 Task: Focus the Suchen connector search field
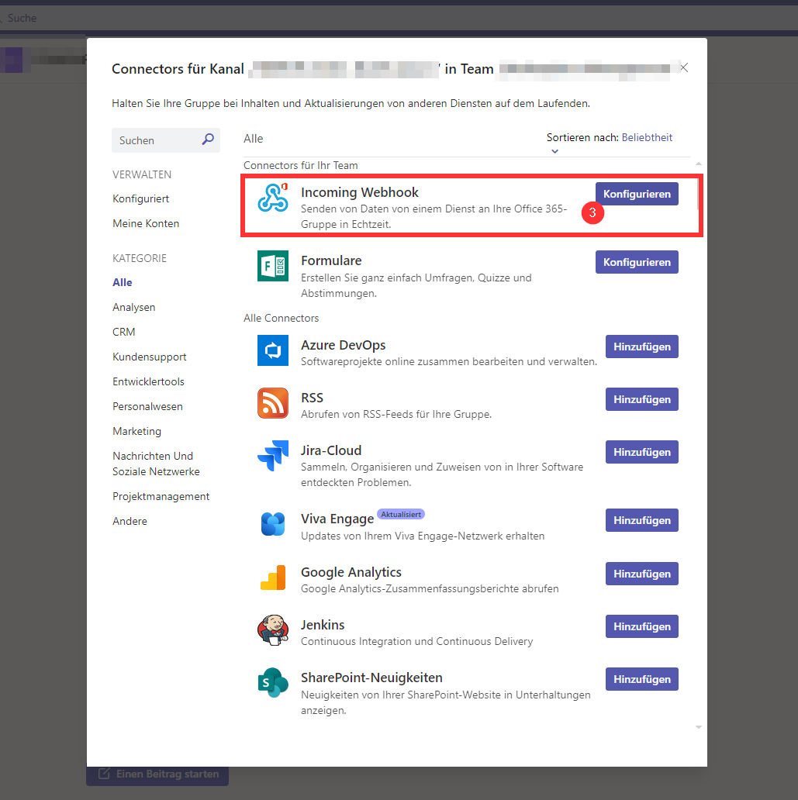[x=166, y=140]
